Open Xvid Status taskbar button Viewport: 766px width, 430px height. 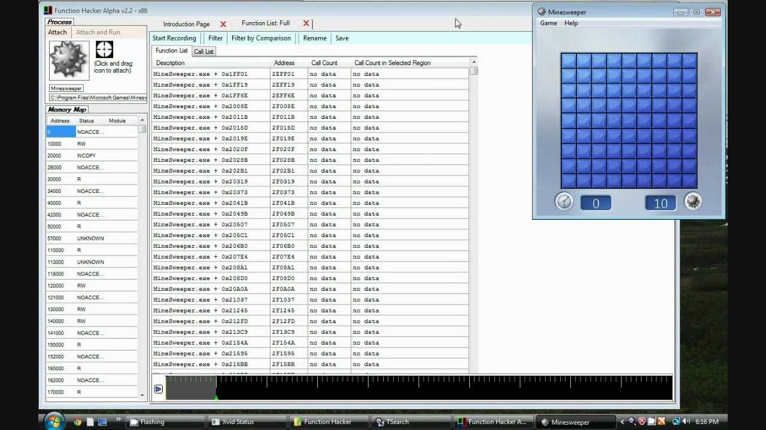[247, 422]
